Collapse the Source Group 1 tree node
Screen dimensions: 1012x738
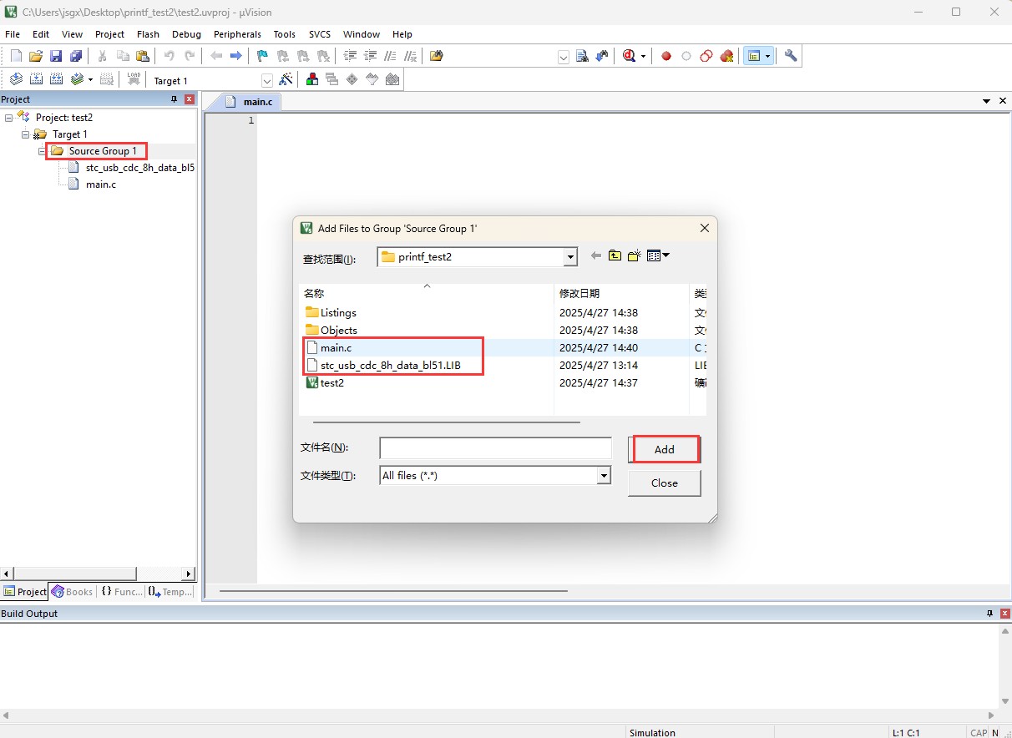point(42,151)
